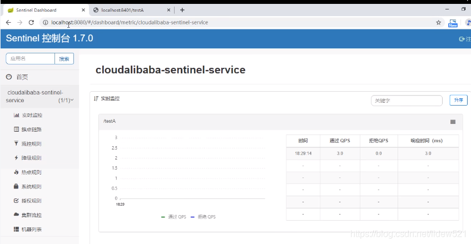This screenshot has height=244, width=471.
Task: Toggle 通过 QPS series in chart legend
Action: click(173, 217)
